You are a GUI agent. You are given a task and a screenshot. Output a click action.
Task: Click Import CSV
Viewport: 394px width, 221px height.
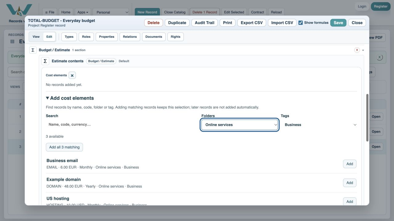tap(282, 23)
